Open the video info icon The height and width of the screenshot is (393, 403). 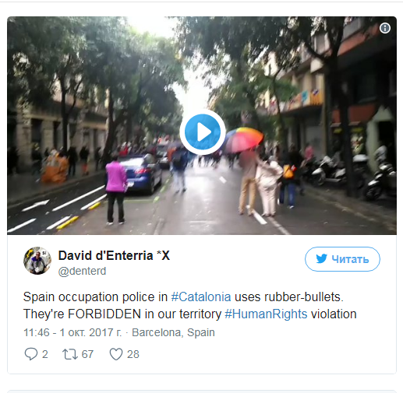pyautogui.click(x=385, y=28)
